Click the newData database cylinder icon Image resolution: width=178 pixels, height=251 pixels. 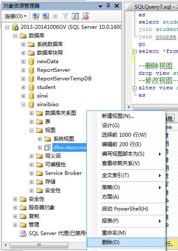click(31, 61)
